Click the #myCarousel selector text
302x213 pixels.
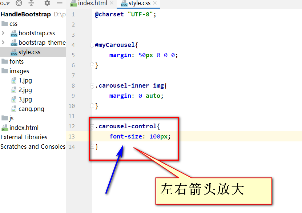115,45
